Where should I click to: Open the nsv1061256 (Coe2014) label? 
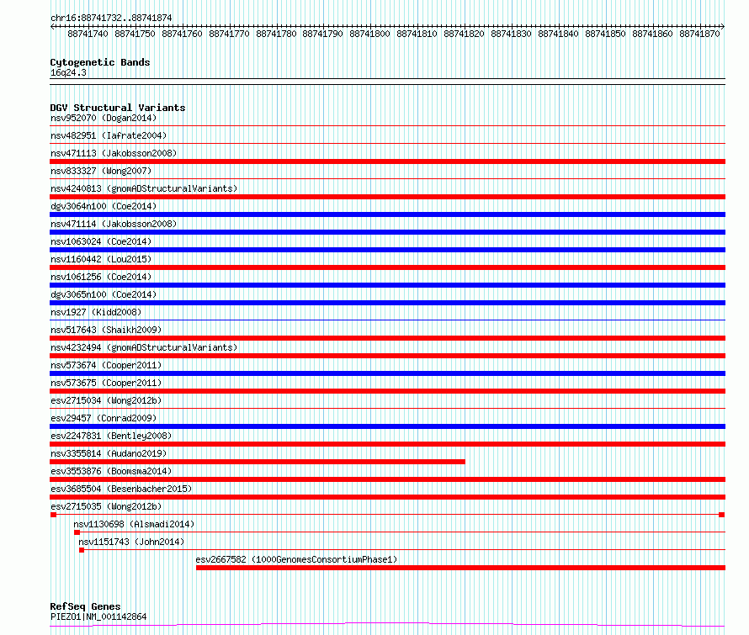coord(101,277)
